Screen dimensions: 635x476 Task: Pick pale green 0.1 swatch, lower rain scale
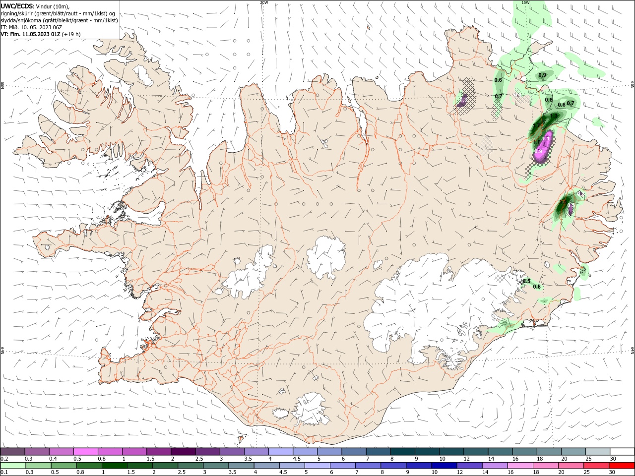click(x=13, y=466)
